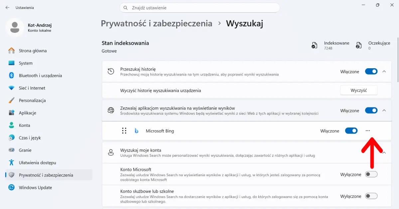Click the drag handle beside Microsoft Bing
The width and height of the screenshot is (399, 209).
(124, 131)
